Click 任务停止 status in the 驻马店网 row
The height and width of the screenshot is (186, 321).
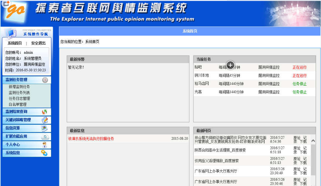click(300, 84)
